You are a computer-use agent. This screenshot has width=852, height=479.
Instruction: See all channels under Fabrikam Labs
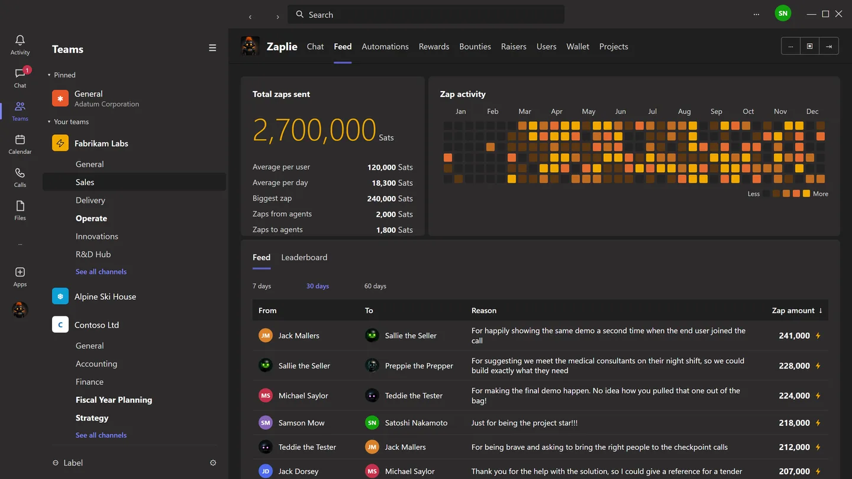coord(101,272)
